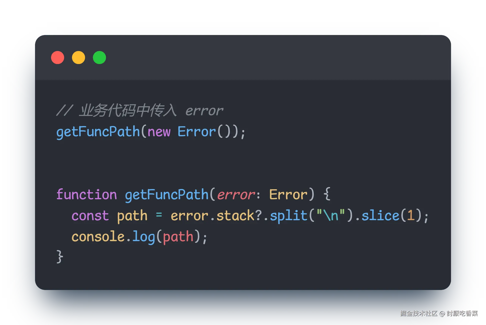Click the yellow minimize dot

(79, 57)
